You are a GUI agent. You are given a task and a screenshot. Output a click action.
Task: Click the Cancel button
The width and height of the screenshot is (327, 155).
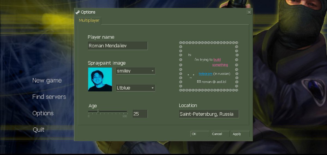pos(219,134)
